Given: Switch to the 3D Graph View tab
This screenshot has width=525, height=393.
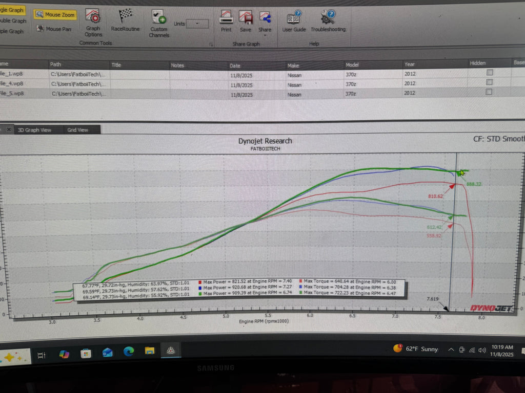Looking at the screenshot, I should coord(34,130).
